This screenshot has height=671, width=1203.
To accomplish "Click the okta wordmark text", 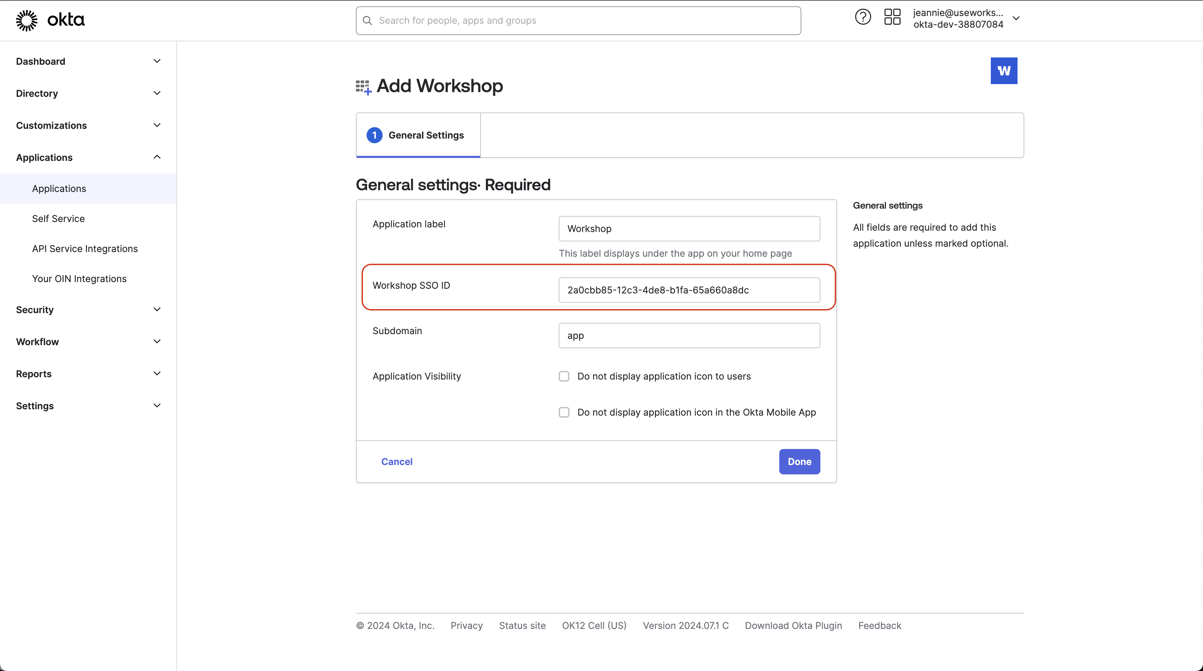I will click(66, 20).
